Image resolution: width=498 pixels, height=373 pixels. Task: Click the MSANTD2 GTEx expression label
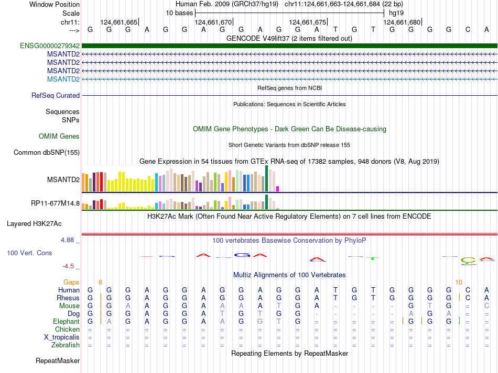pyautogui.click(x=63, y=179)
